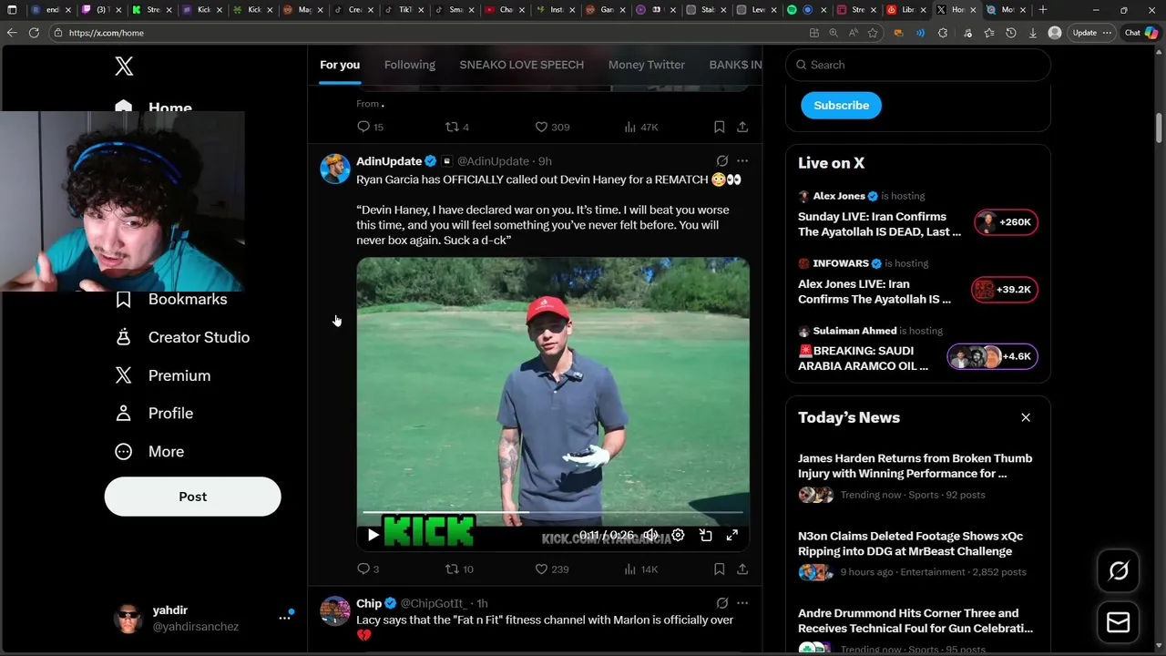Click the x.com/home address bar
The width and height of the screenshot is (1166, 656).
pos(428,33)
